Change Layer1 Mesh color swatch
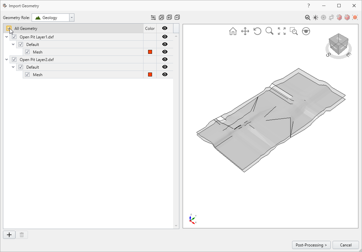This screenshot has width=362, height=252. (x=150, y=52)
